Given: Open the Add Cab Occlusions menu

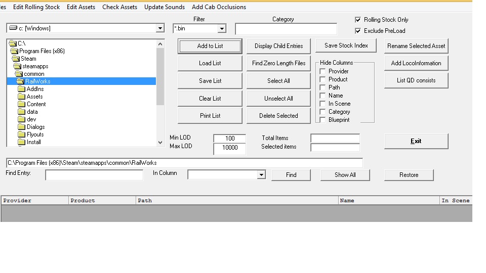Looking at the screenshot, I should pyautogui.click(x=219, y=7).
